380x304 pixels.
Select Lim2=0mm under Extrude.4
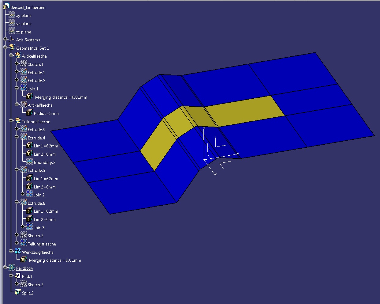(45, 154)
